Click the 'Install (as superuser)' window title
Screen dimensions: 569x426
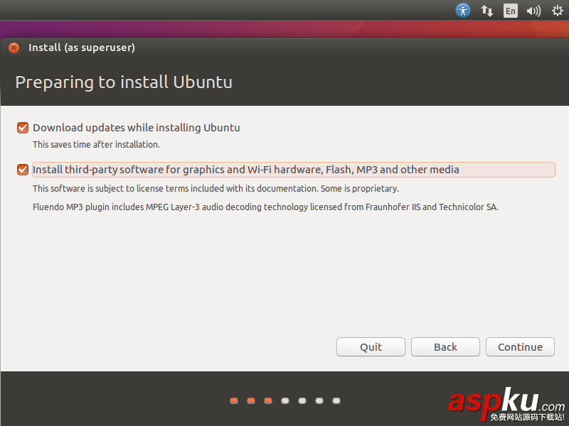point(82,48)
